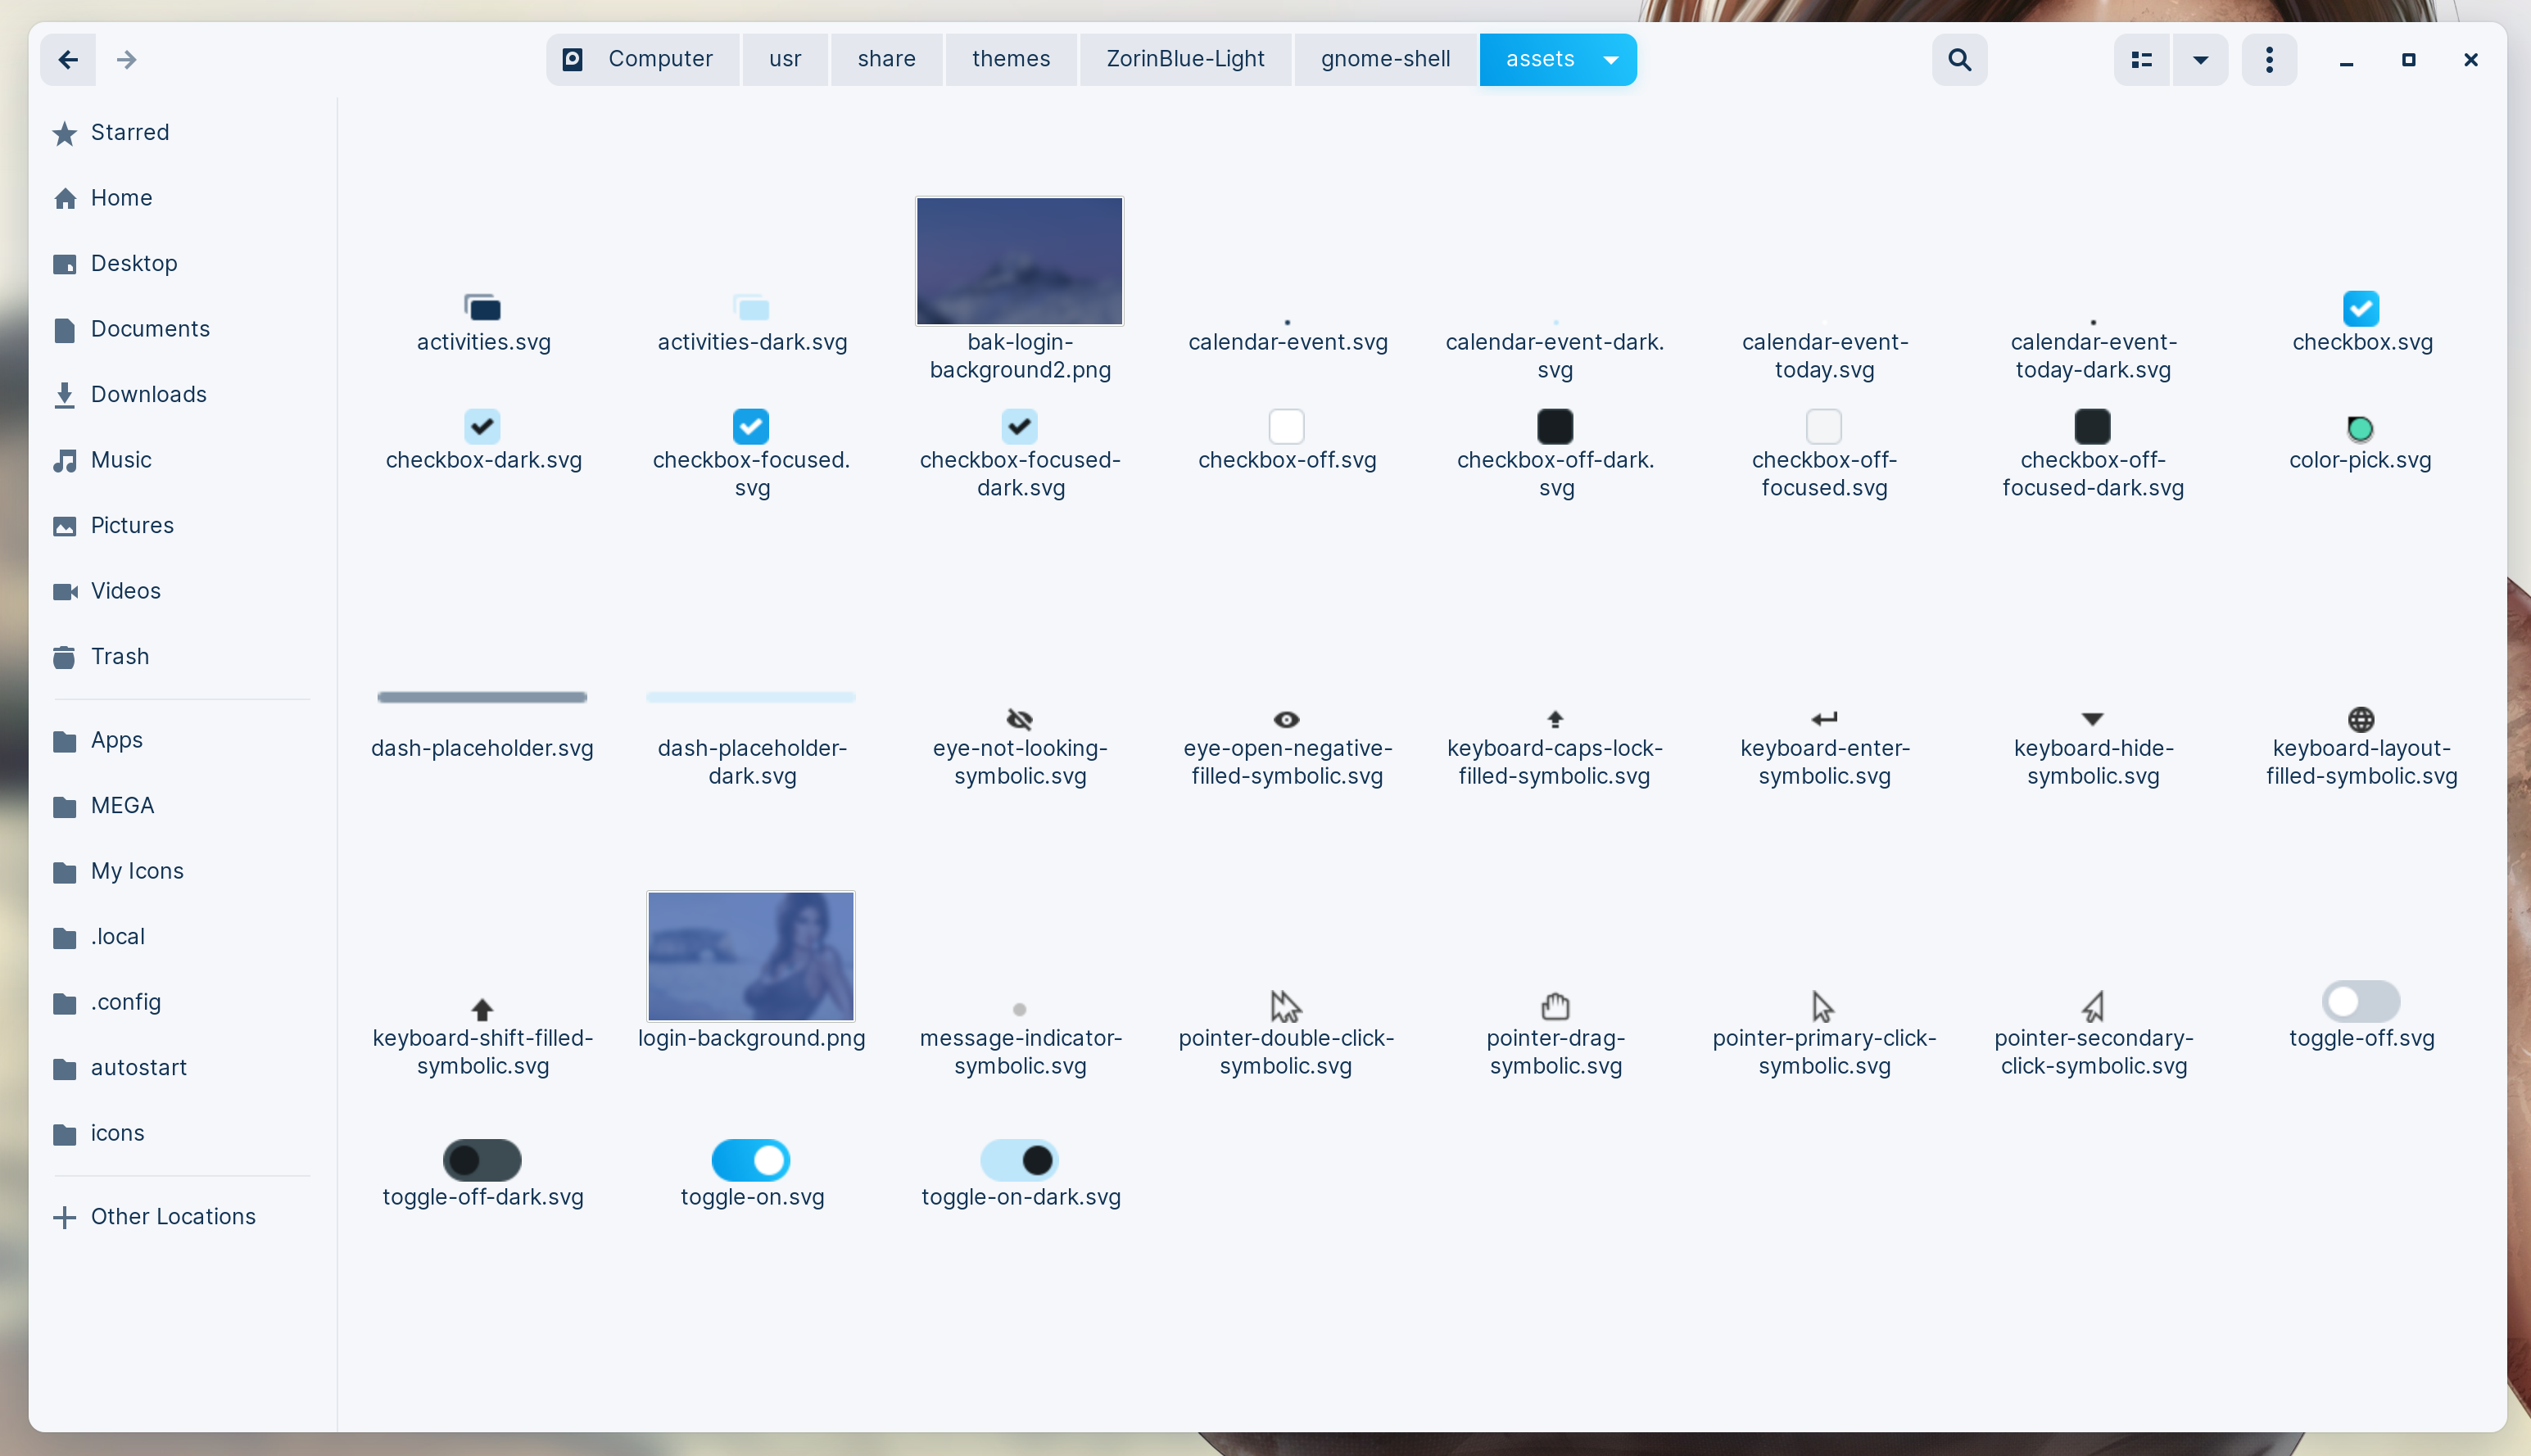Jump to the share path segment

click(x=886, y=60)
